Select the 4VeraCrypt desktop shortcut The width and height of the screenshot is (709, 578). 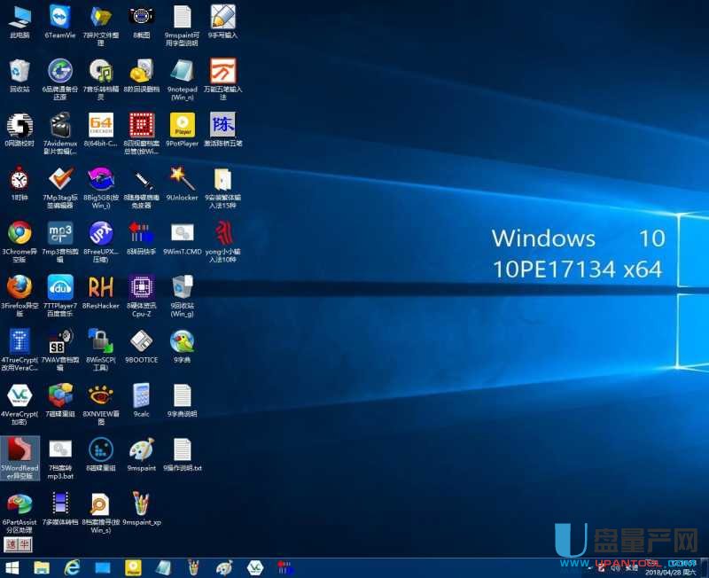tap(19, 404)
